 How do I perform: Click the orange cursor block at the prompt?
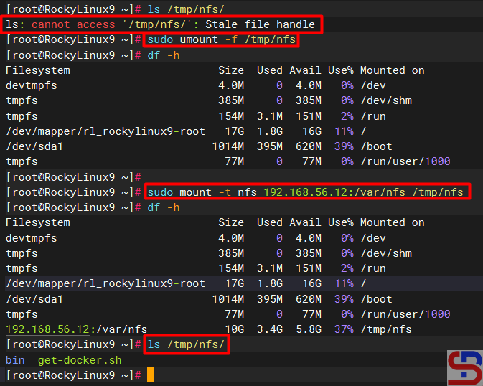150,375
